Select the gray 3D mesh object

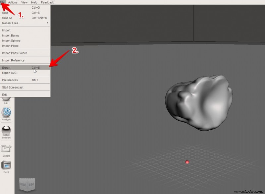click(199, 103)
